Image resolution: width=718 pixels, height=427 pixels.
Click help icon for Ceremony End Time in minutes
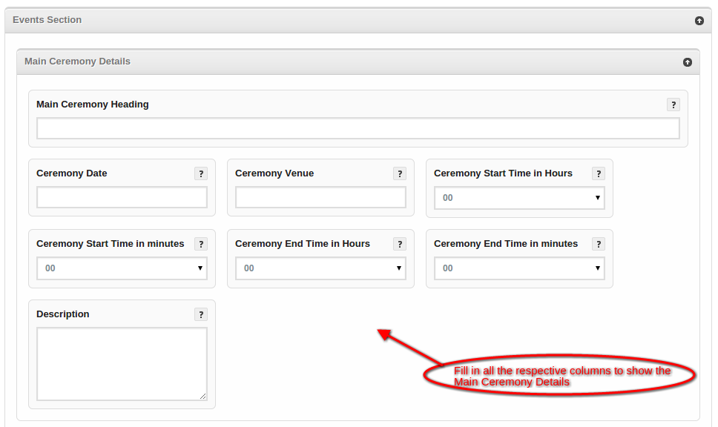pos(599,244)
